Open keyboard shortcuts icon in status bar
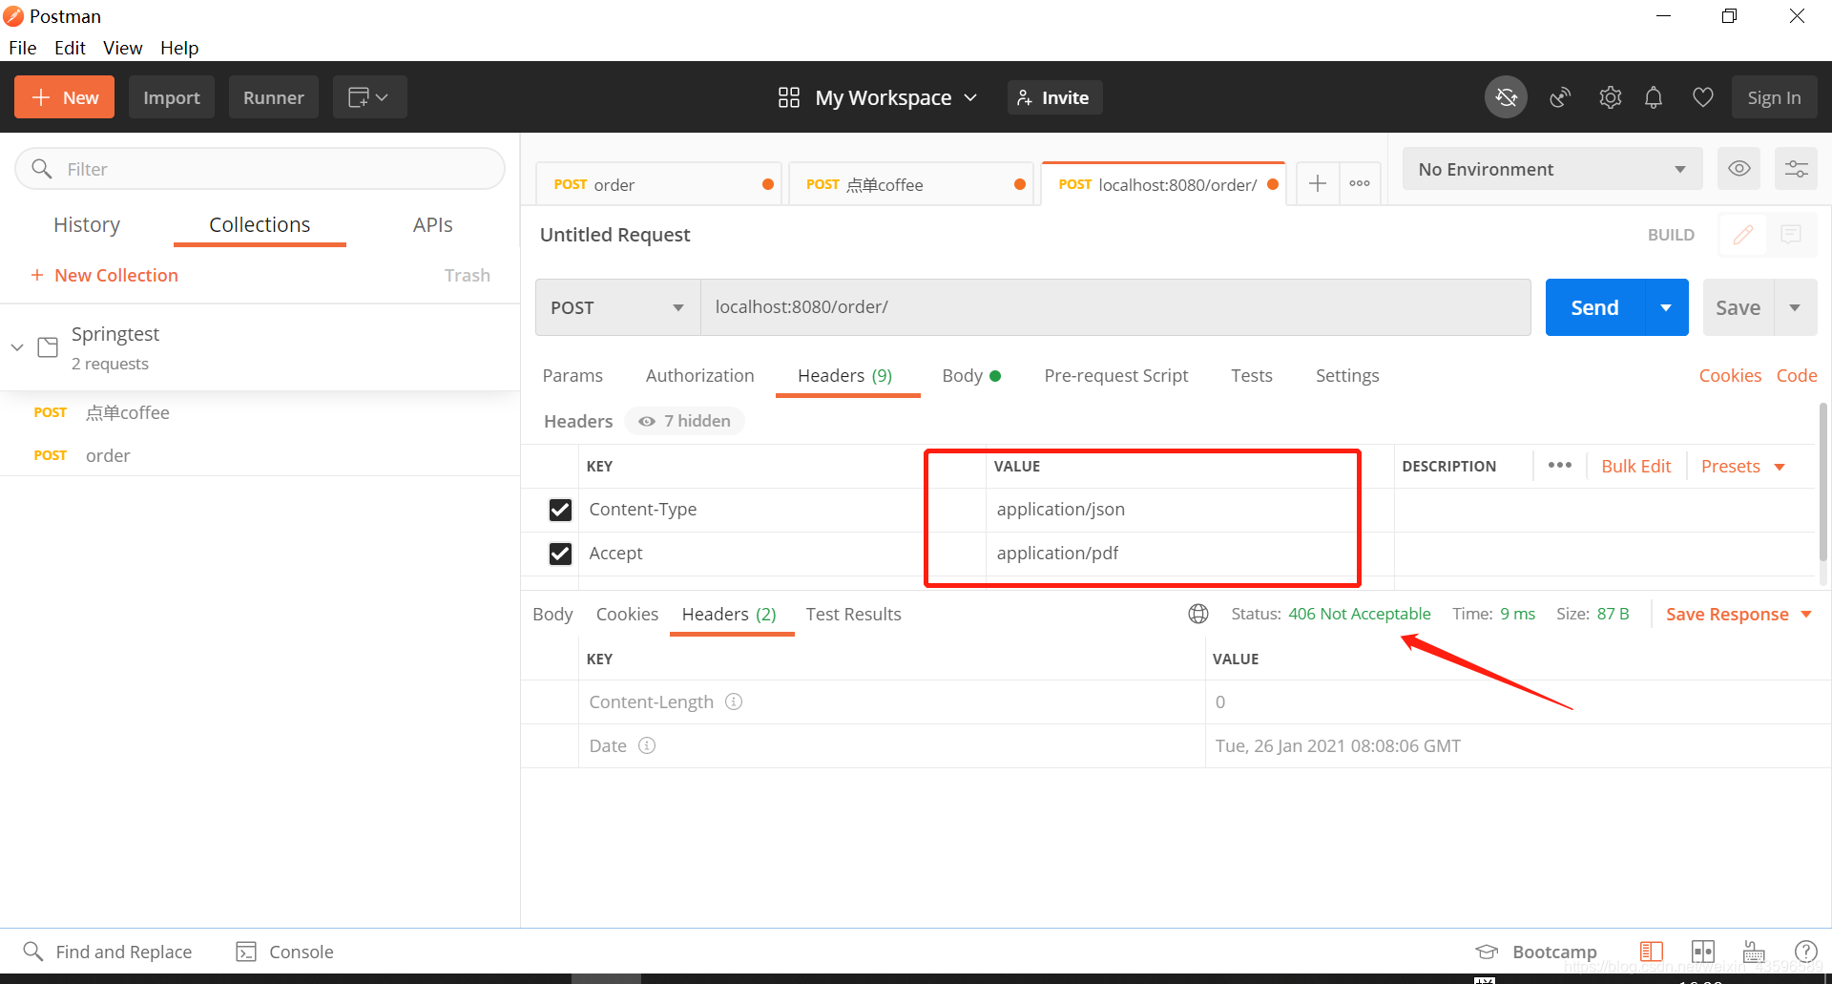The image size is (1832, 984). pyautogui.click(x=1754, y=952)
